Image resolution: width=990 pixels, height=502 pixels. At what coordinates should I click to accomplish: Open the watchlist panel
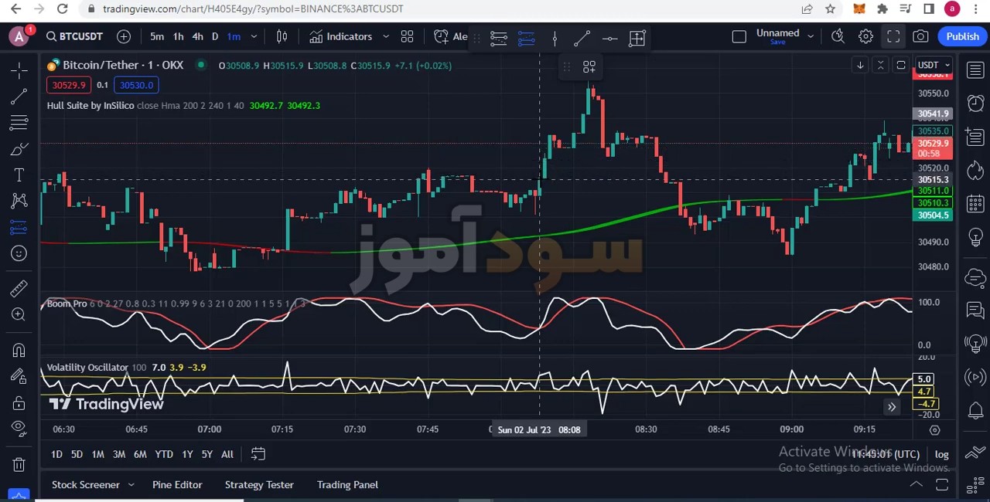click(975, 71)
